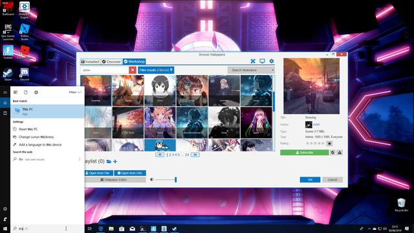Open 'This PC' best match result
Image resolution: width=414 pixels, height=233 pixels.
click(x=47, y=111)
